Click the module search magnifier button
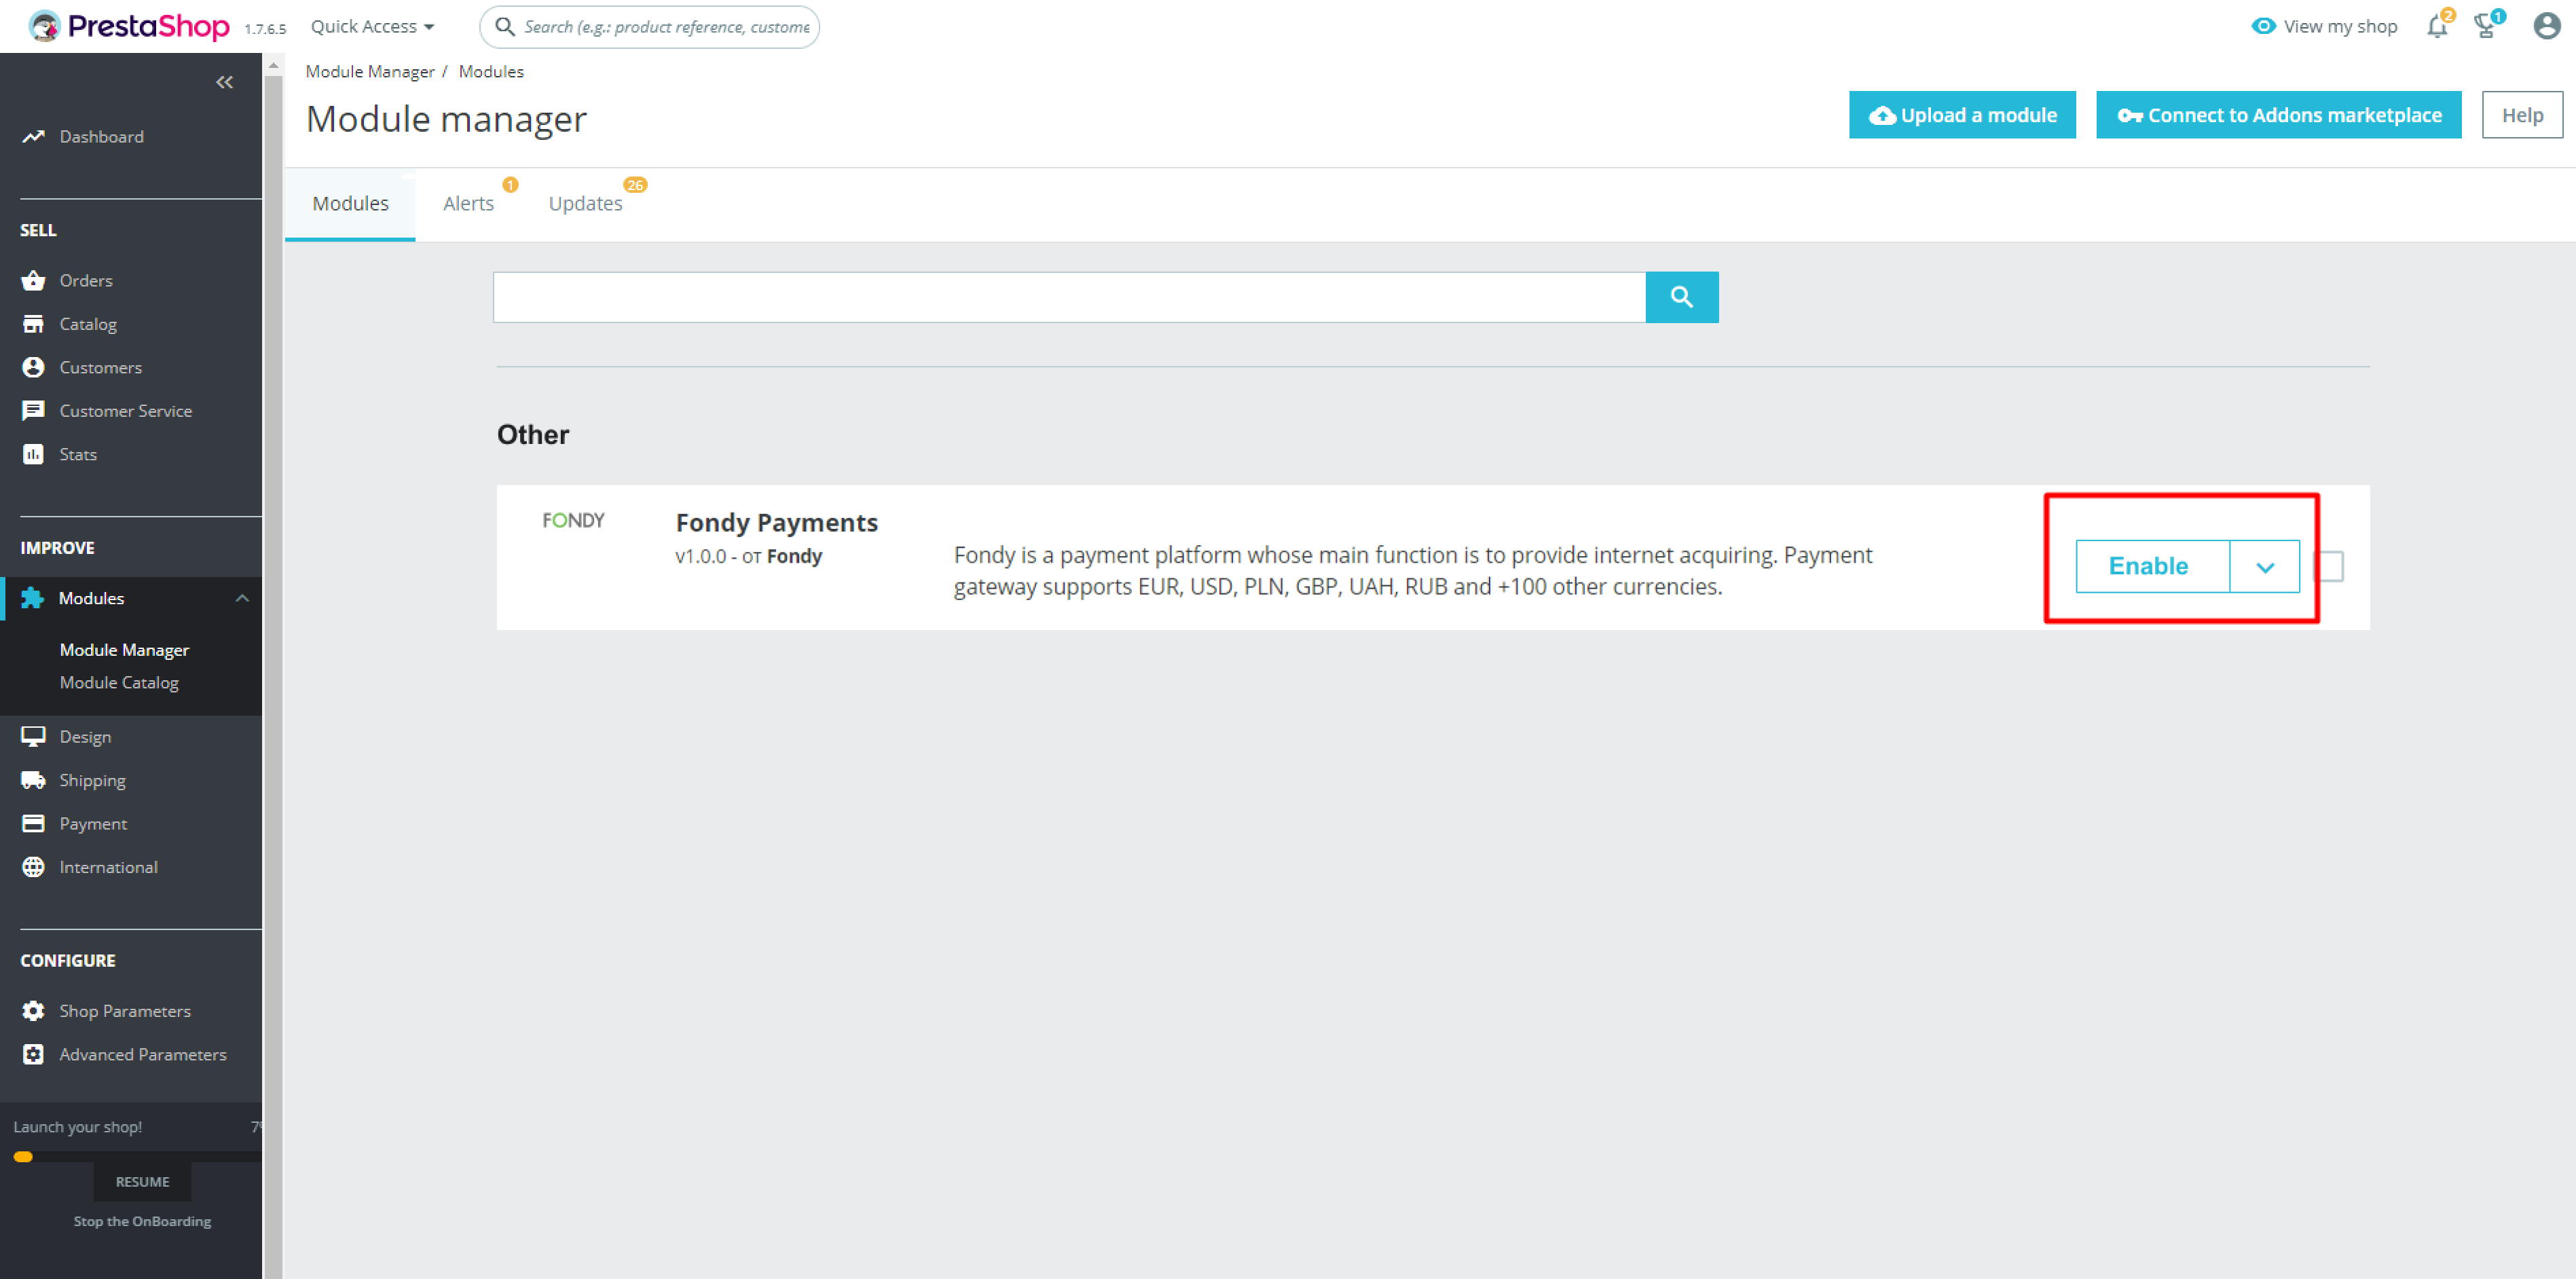The width and height of the screenshot is (2576, 1279). point(1681,297)
